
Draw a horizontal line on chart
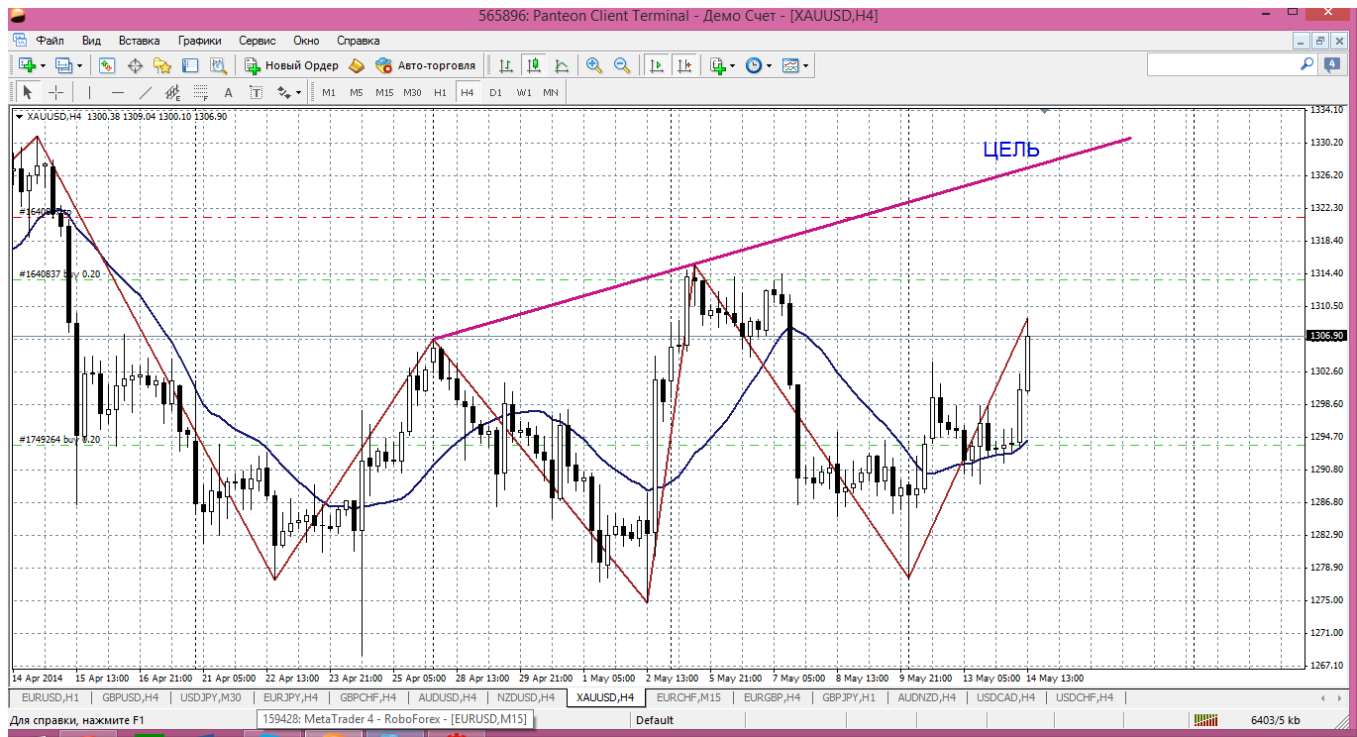118,92
